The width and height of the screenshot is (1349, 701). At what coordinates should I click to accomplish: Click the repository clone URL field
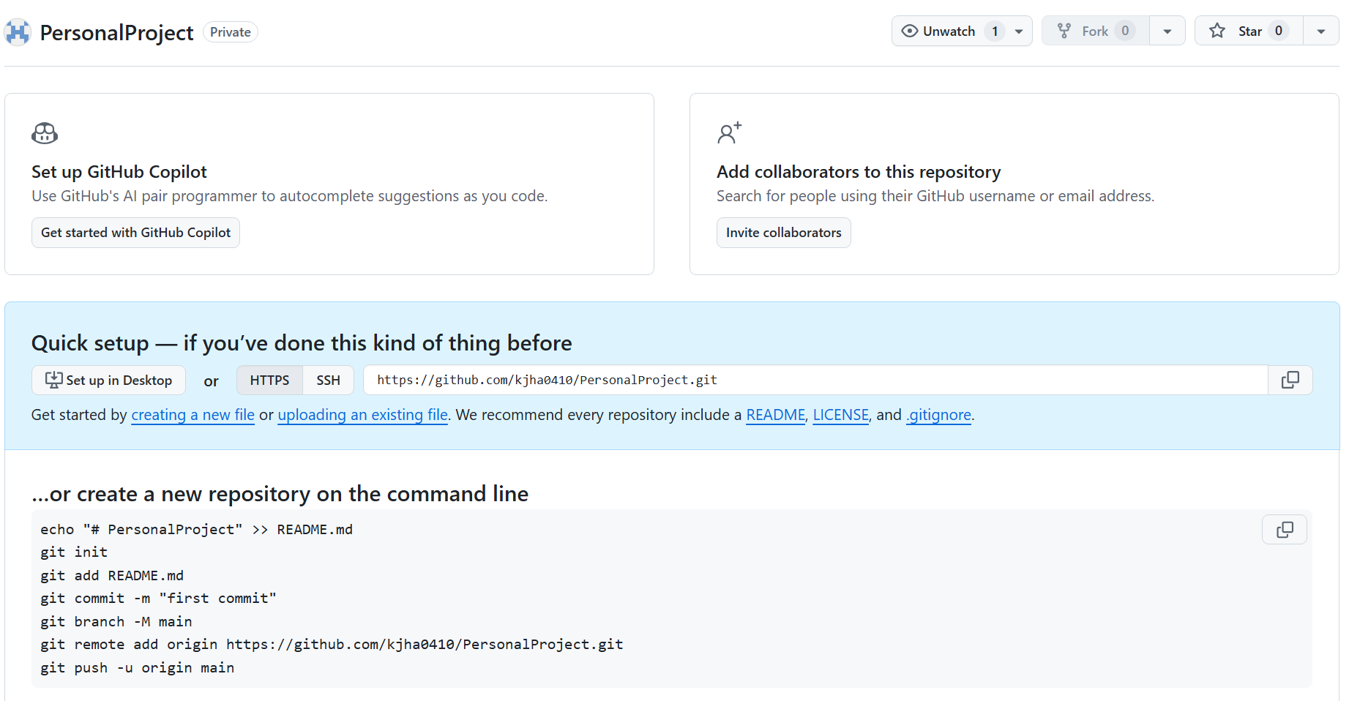click(815, 381)
